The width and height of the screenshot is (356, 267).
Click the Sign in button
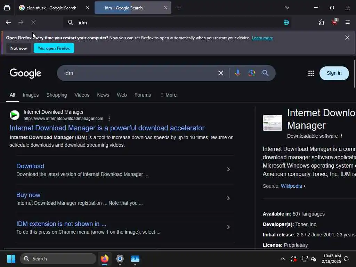(x=334, y=73)
